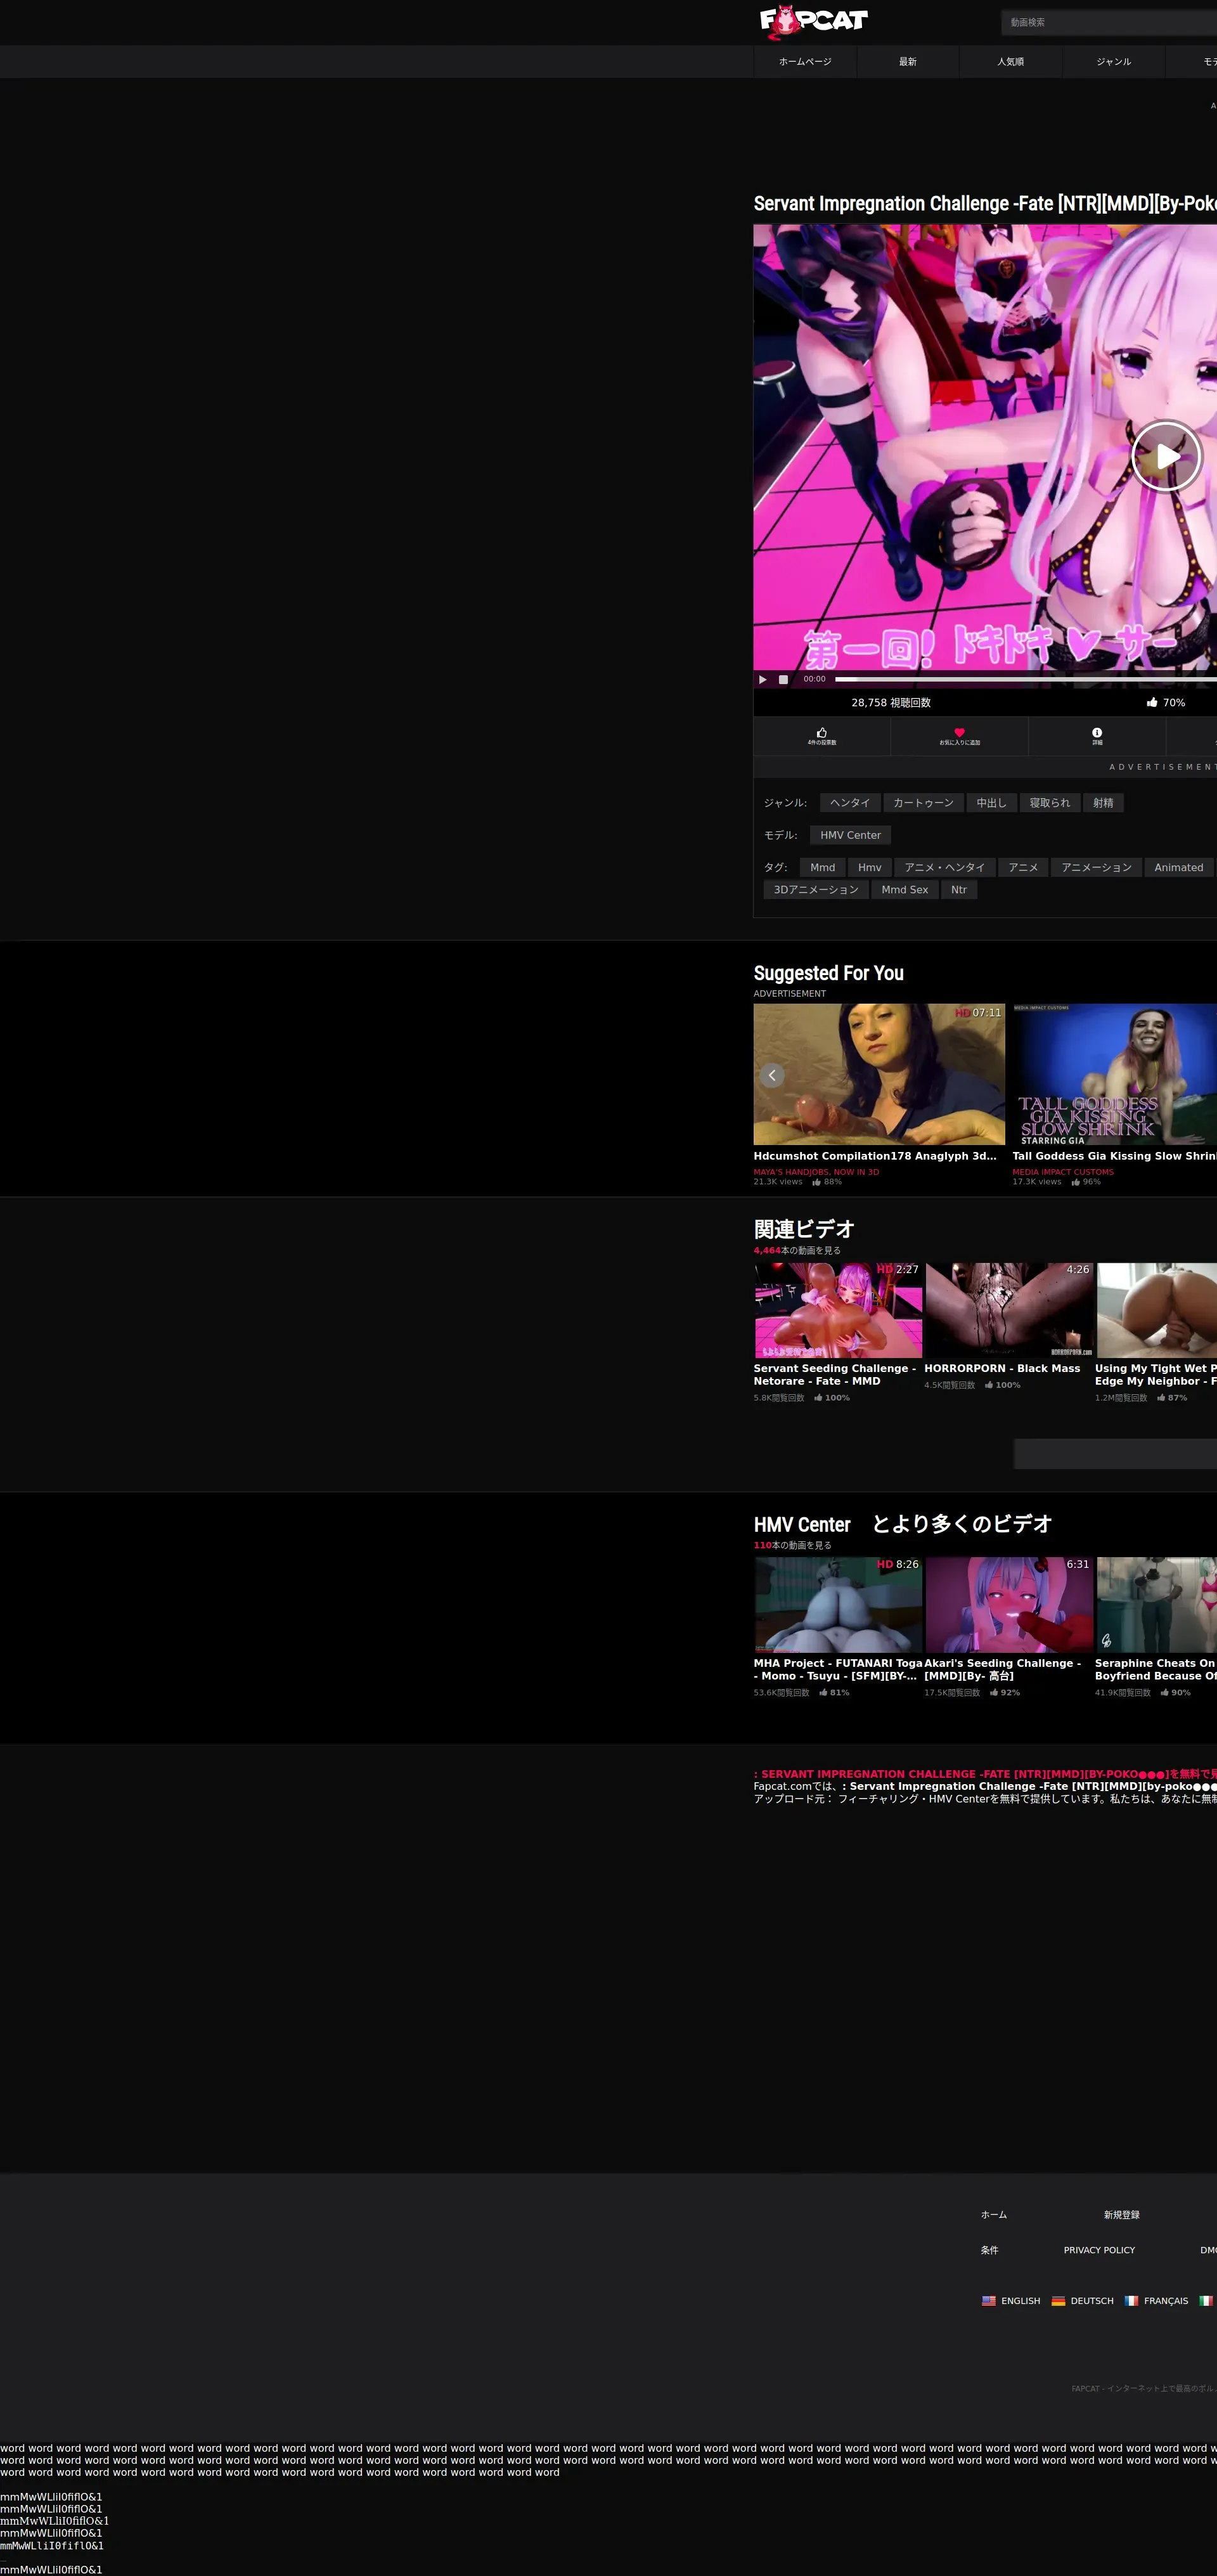Image resolution: width=1217 pixels, height=2576 pixels.
Task: Choose the Mmd tag
Action: click(x=822, y=867)
